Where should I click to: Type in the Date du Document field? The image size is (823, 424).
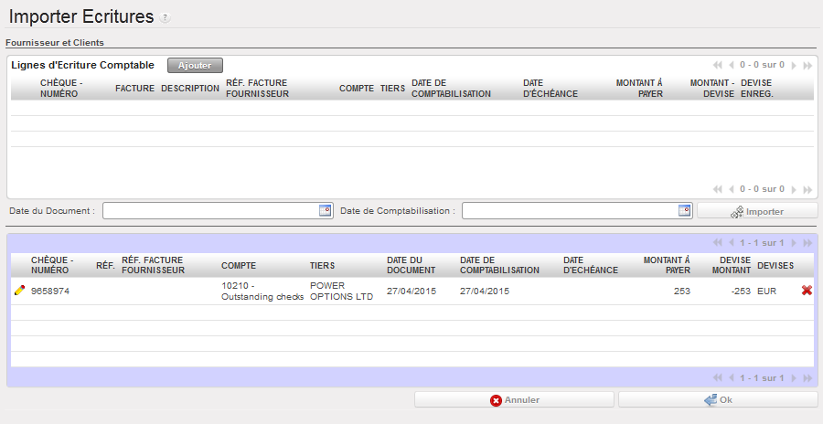pyautogui.click(x=210, y=211)
